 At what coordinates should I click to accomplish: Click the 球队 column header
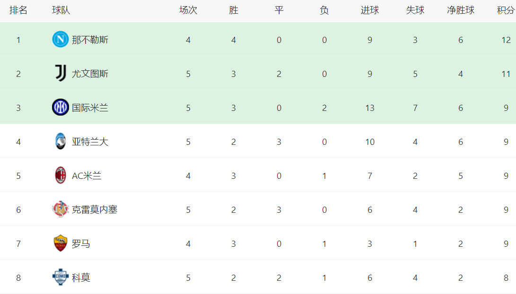(61, 10)
